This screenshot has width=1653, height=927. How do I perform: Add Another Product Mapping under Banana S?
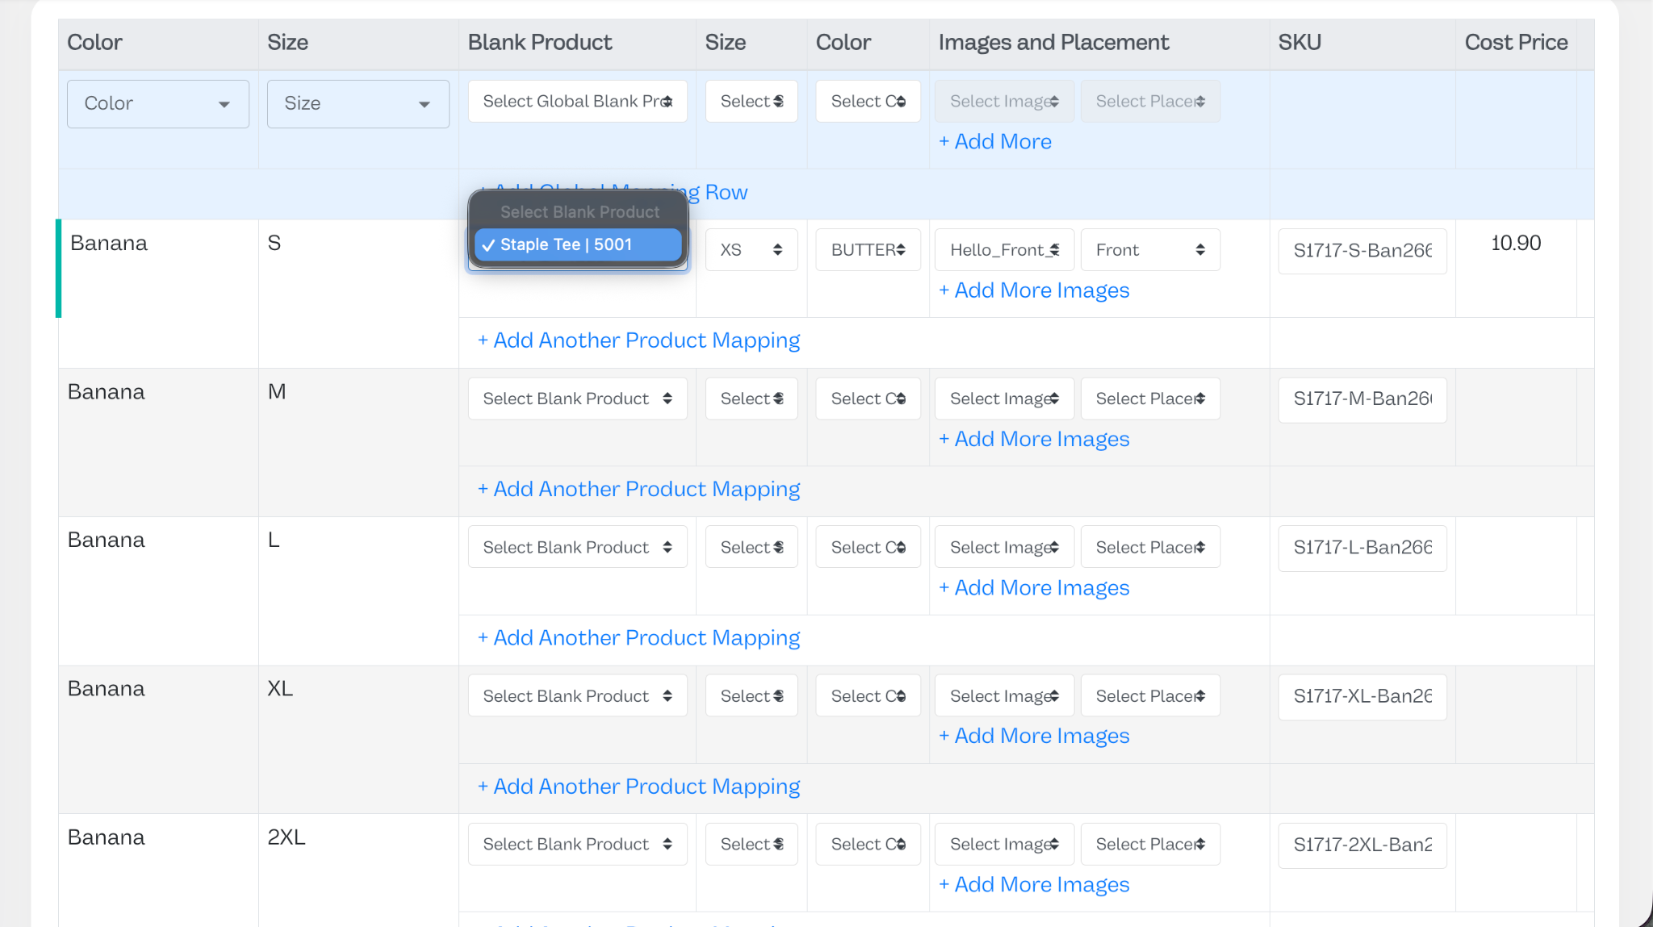(638, 340)
